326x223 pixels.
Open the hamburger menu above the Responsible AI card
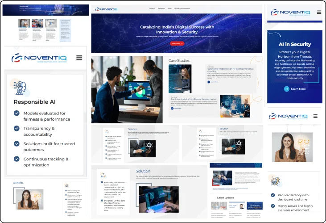tap(79, 58)
